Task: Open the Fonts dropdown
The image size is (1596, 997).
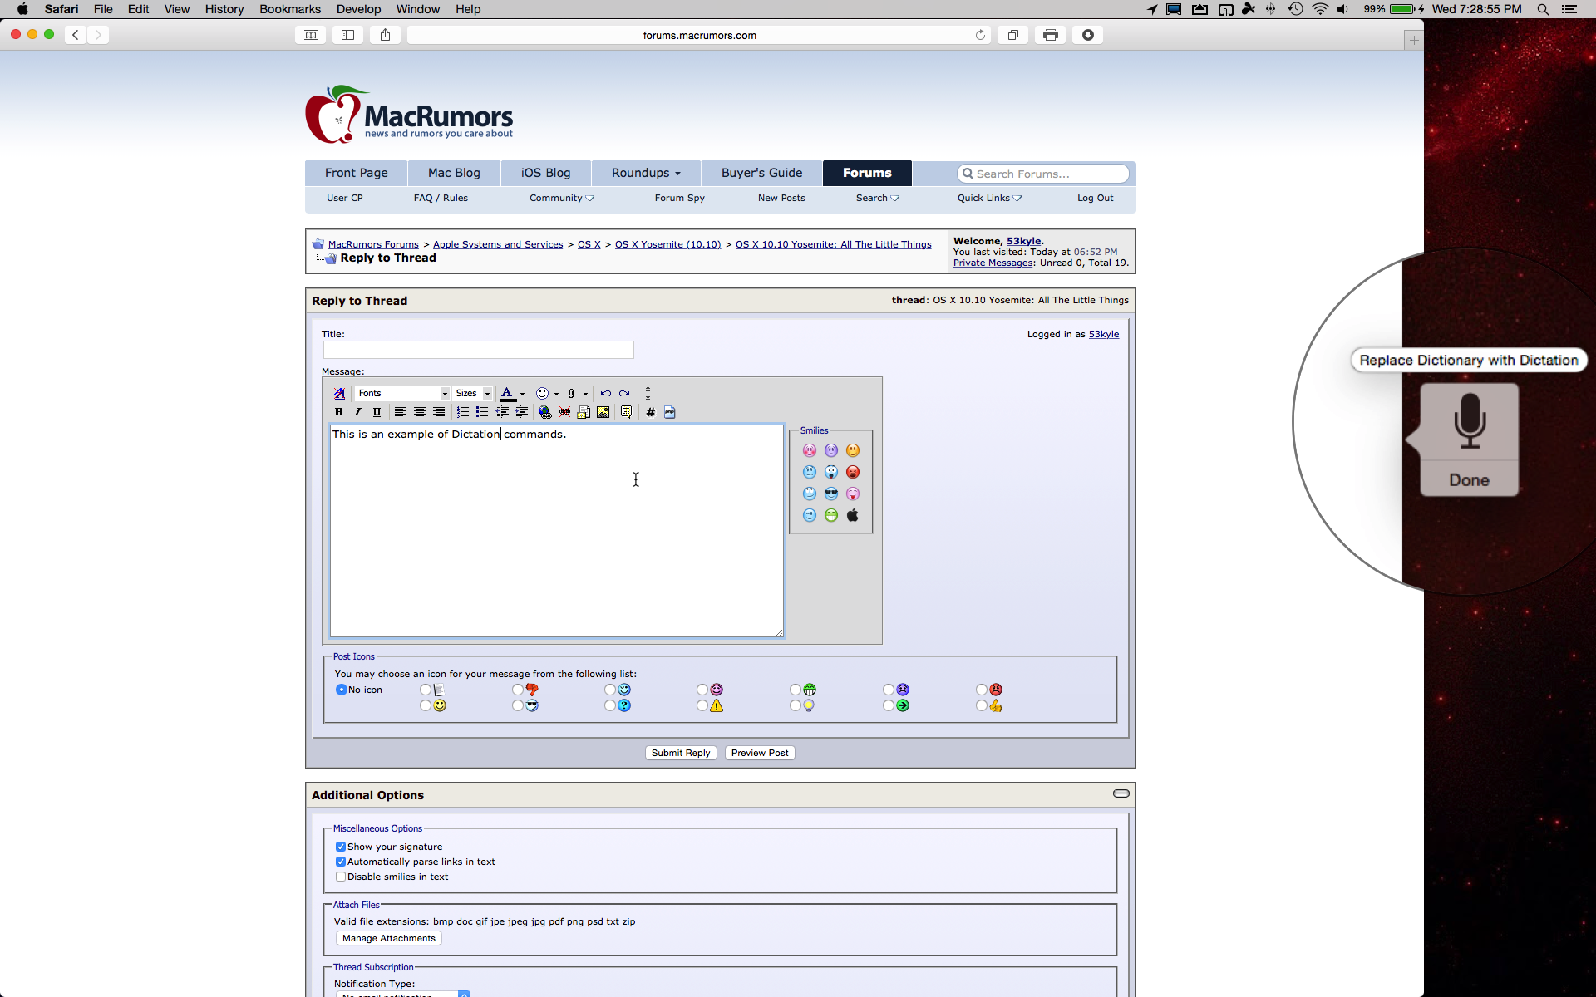Action: (x=402, y=394)
